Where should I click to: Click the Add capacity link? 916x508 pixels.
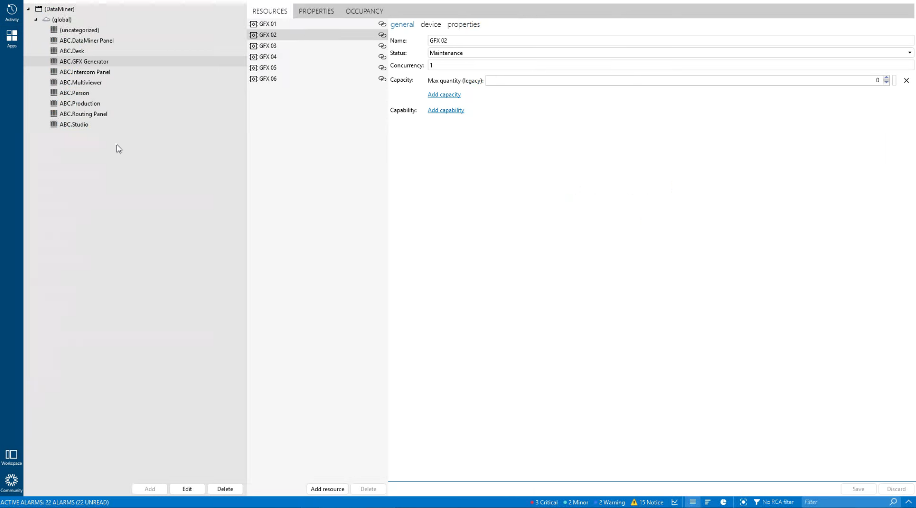(444, 94)
